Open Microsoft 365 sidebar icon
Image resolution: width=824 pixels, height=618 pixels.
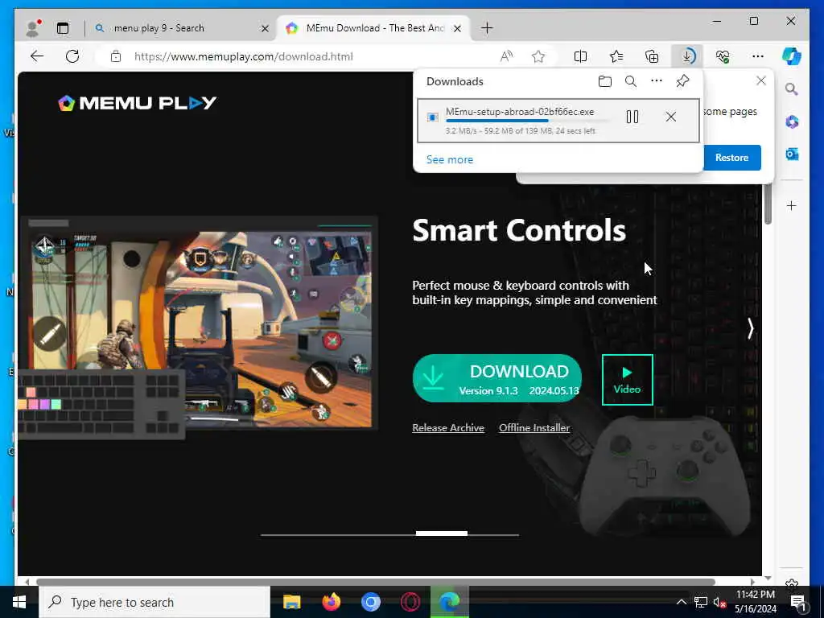tap(792, 122)
